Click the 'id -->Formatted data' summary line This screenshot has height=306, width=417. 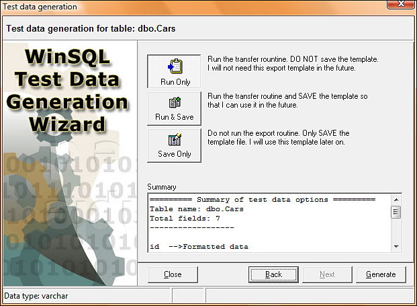click(x=199, y=247)
